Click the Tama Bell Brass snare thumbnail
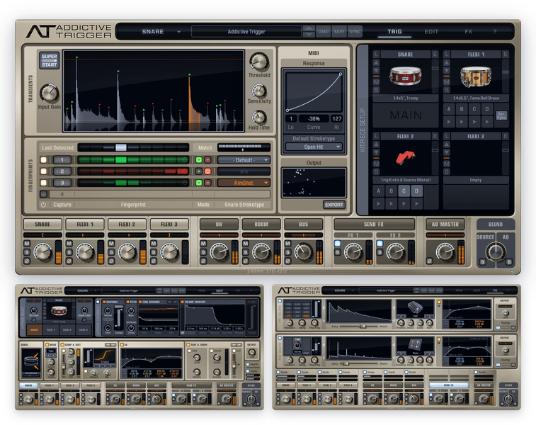 pyautogui.click(x=476, y=76)
